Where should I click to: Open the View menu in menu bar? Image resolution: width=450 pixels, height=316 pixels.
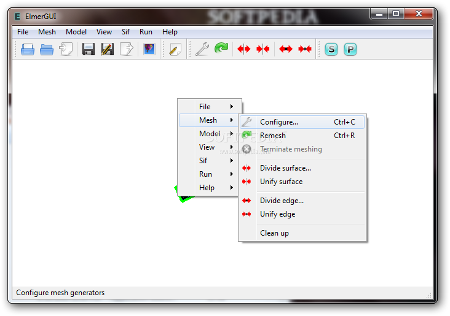pyautogui.click(x=104, y=32)
